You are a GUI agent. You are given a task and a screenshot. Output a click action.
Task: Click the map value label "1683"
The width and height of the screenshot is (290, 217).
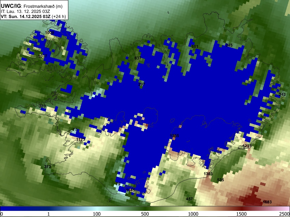(267, 202)
